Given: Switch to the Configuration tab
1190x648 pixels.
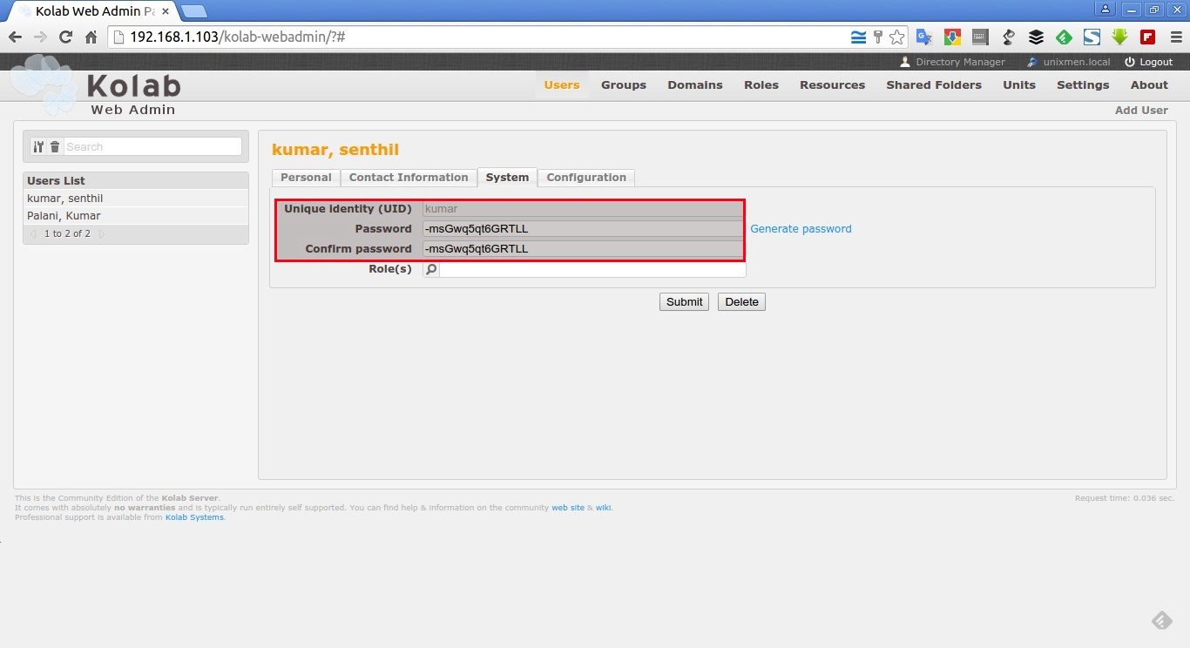Looking at the screenshot, I should [x=586, y=177].
